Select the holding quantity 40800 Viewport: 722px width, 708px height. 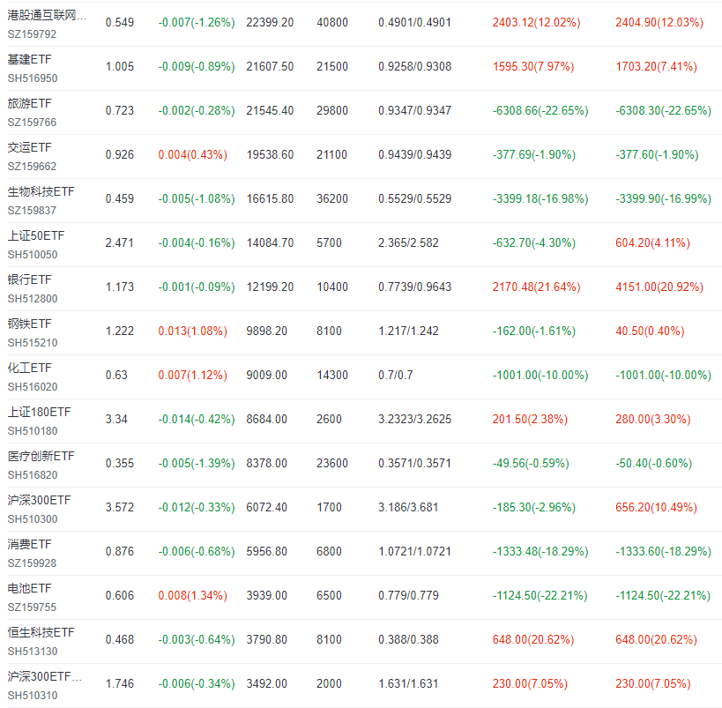pyautogui.click(x=332, y=23)
